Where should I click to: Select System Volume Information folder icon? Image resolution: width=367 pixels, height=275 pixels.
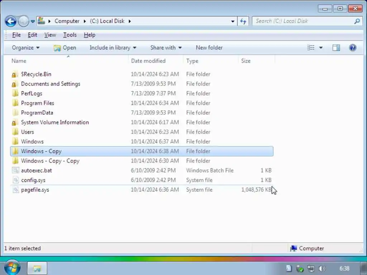coord(15,122)
